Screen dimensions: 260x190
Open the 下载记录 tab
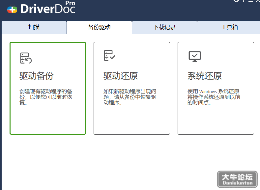pos(164,27)
